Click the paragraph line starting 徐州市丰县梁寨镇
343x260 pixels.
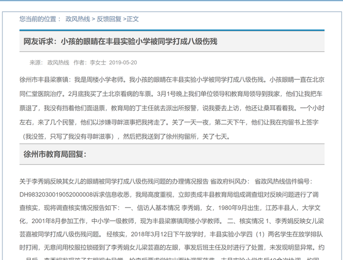tap(171, 80)
